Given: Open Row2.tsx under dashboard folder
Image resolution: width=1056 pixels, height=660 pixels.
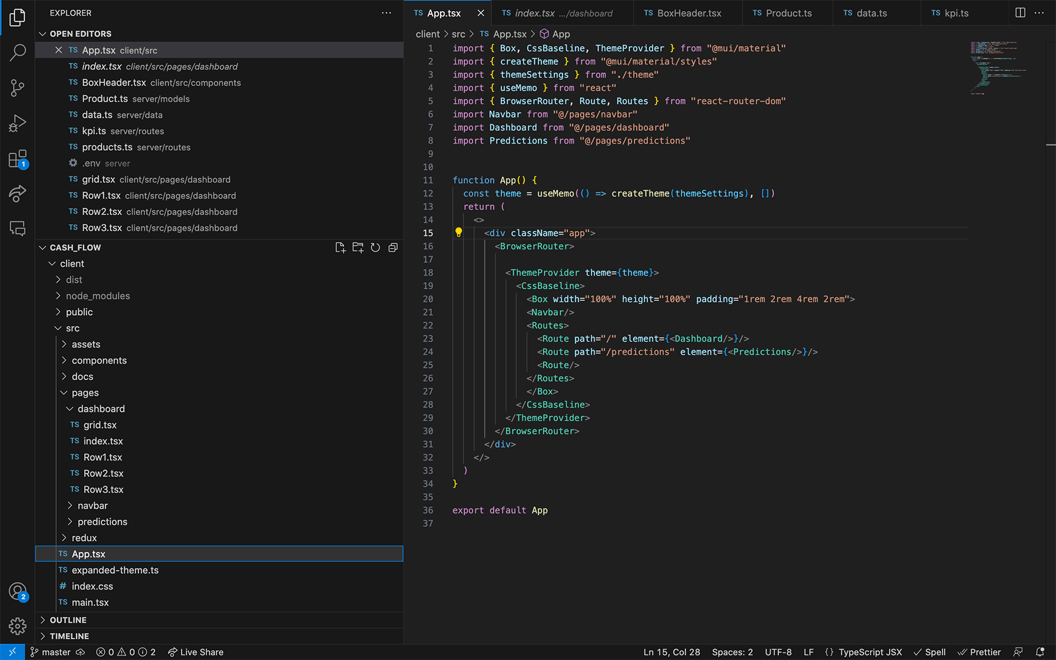Looking at the screenshot, I should 219,473.
